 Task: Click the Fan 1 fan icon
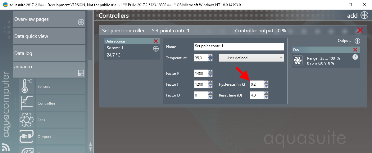coord(297,61)
